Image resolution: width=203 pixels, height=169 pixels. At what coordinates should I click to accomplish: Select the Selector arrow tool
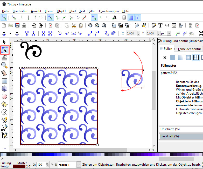4,42
